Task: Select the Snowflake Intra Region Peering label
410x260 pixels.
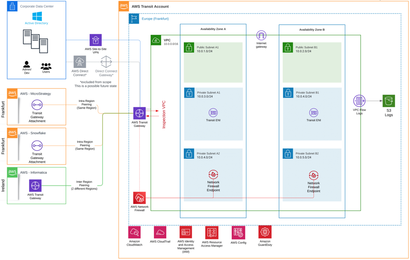Action: (85, 145)
